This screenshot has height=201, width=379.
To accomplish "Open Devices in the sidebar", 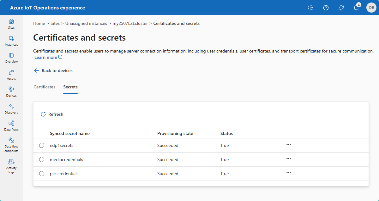I will coord(11,92).
